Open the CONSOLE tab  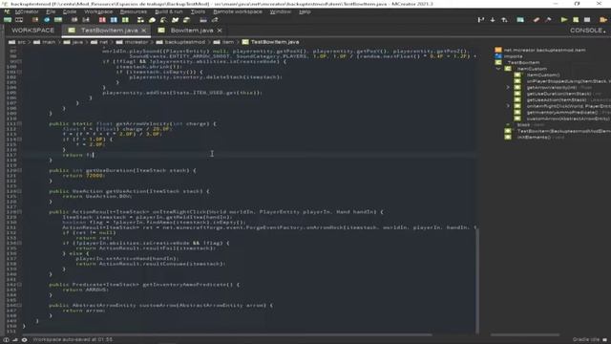tap(588, 31)
